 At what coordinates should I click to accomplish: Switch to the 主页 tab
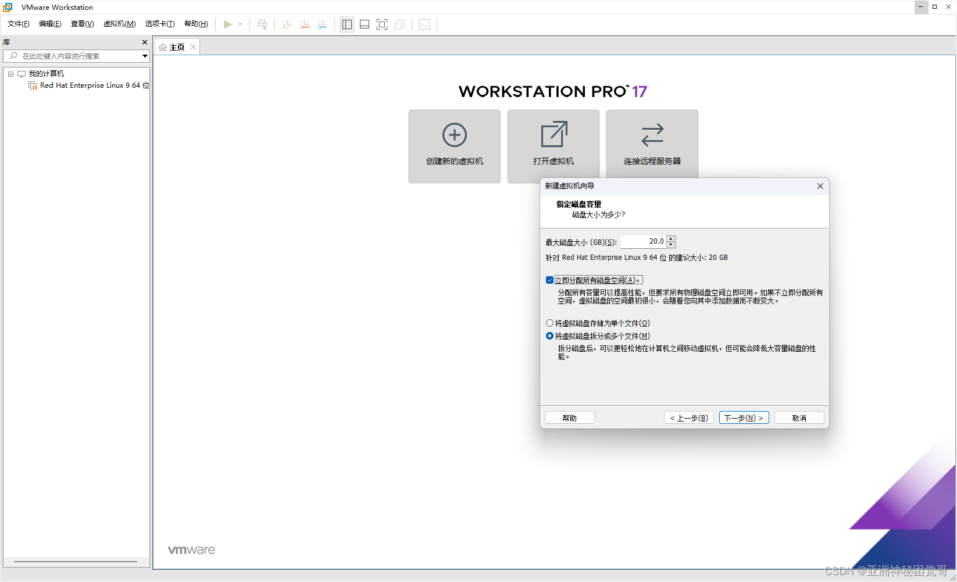[177, 47]
